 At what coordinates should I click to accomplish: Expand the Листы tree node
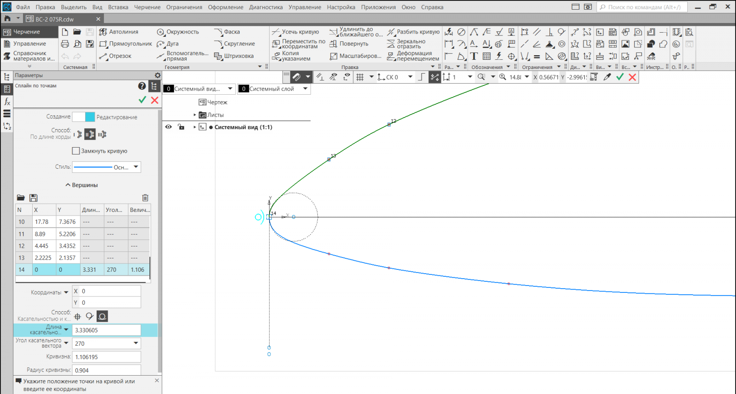pyautogui.click(x=195, y=115)
